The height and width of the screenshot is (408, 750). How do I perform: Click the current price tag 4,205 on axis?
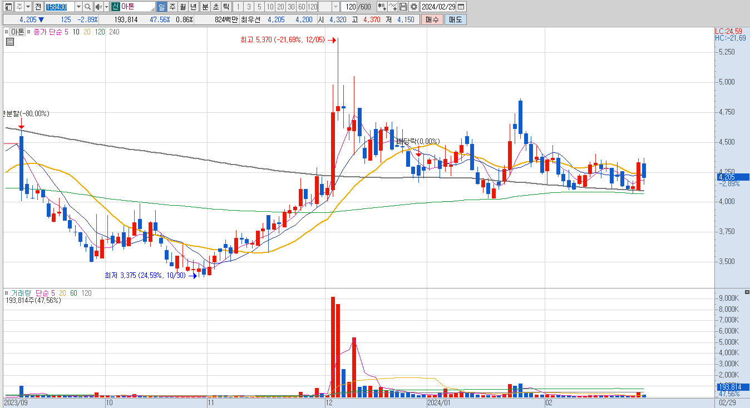732,177
